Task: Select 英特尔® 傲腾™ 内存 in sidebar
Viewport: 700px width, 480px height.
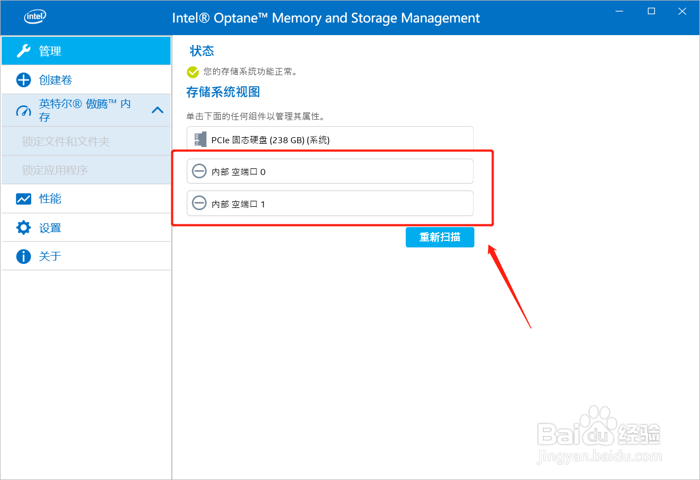Action: point(86,110)
